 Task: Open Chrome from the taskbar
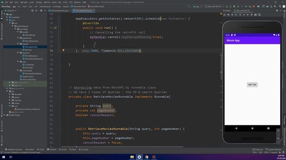tap(147, 157)
